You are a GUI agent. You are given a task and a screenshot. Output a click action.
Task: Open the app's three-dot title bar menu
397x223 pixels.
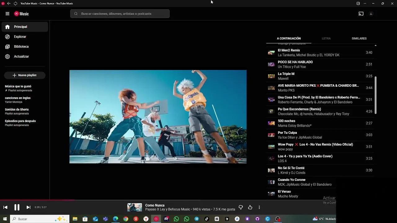point(365,3)
